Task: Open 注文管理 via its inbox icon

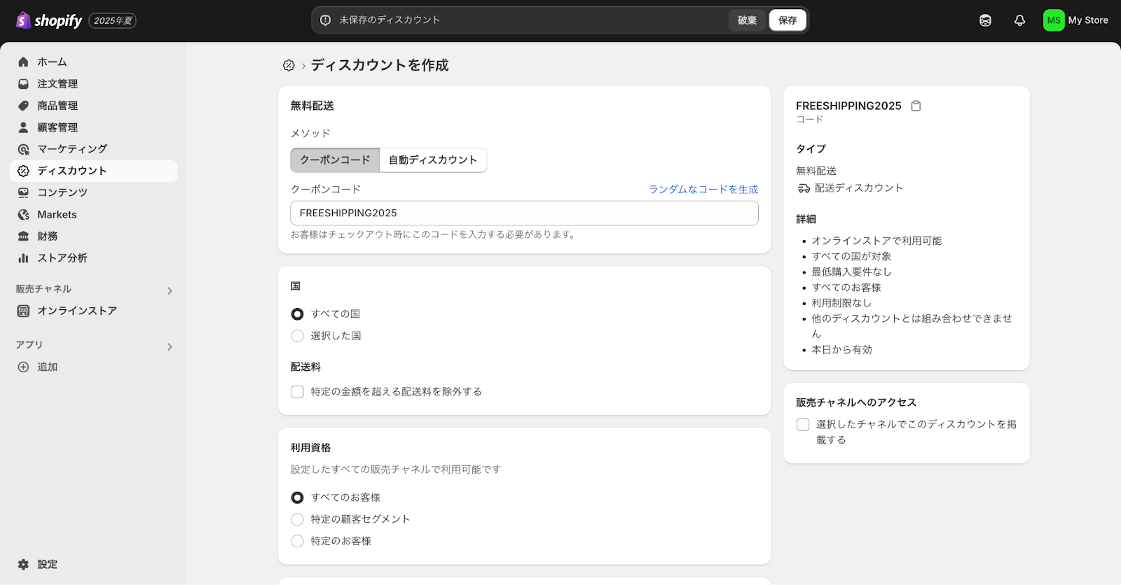Action: (23, 83)
